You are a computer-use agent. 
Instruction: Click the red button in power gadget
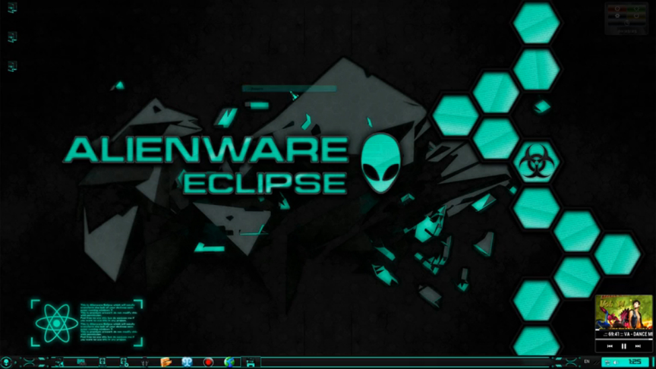coord(617,8)
